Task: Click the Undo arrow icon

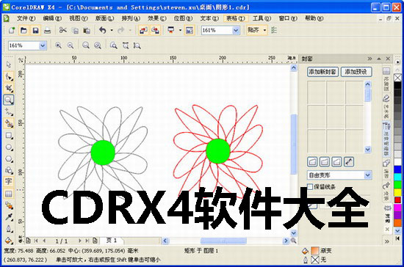Action: tap(103, 30)
